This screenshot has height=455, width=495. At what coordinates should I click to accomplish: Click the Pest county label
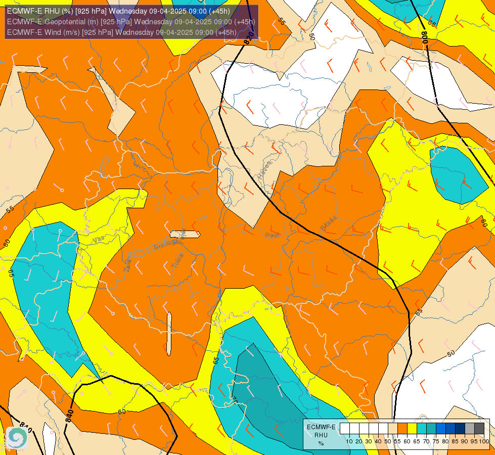(273, 235)
